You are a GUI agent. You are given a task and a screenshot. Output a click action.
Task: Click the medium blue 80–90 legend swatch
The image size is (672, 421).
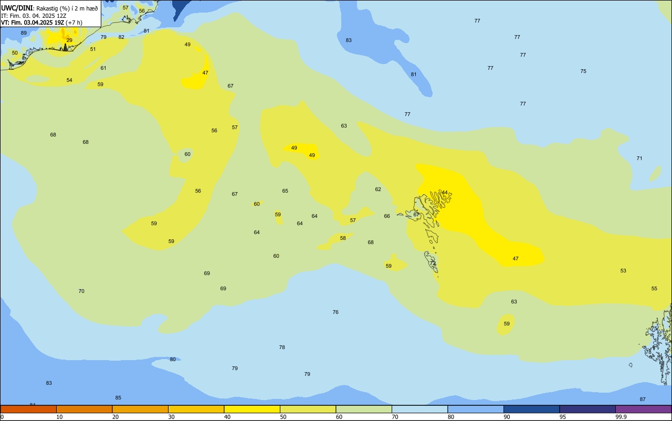point(476,409)
